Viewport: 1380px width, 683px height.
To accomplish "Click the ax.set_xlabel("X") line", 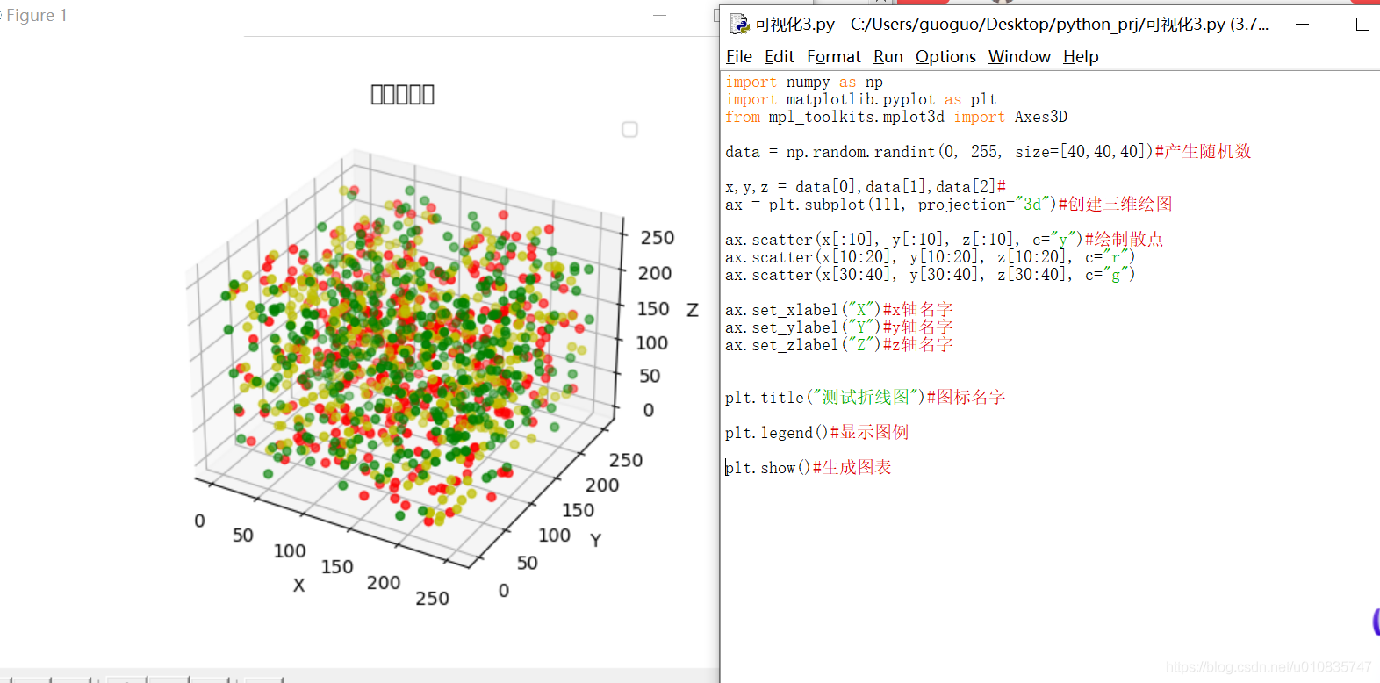I will [x=839, y=310].
